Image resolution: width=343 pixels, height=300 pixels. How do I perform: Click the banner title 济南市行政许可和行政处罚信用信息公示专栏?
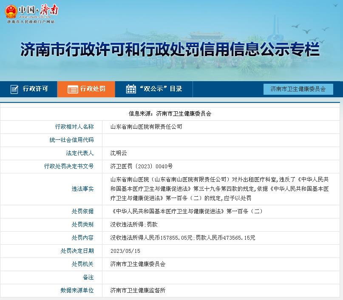pyautogui.click(x=171, y=49)
